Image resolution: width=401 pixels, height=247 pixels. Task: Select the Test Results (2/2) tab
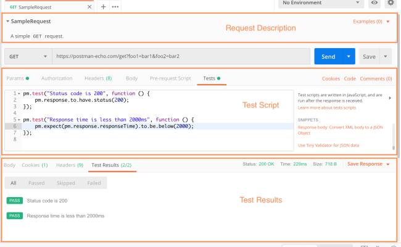point(112,165)
